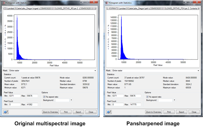Click Pixel Count Min field in right window
The width and height of the screenshot is (203, 128).
(x=118, y=105)
